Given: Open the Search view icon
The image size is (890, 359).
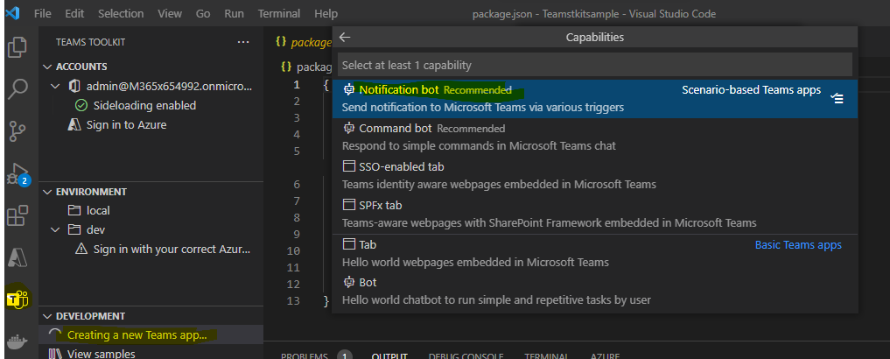Looking at the screenshot, I should point(18,88).
